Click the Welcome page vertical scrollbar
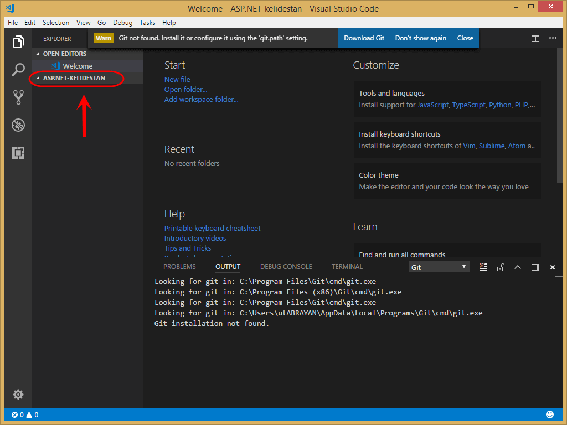The image size is (567, 425). tap(559, 115)
